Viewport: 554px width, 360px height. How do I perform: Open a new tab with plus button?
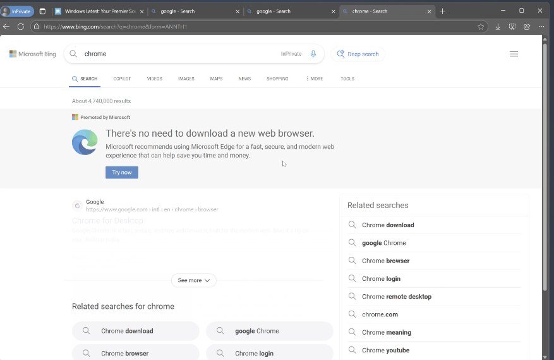pos(442,11)
